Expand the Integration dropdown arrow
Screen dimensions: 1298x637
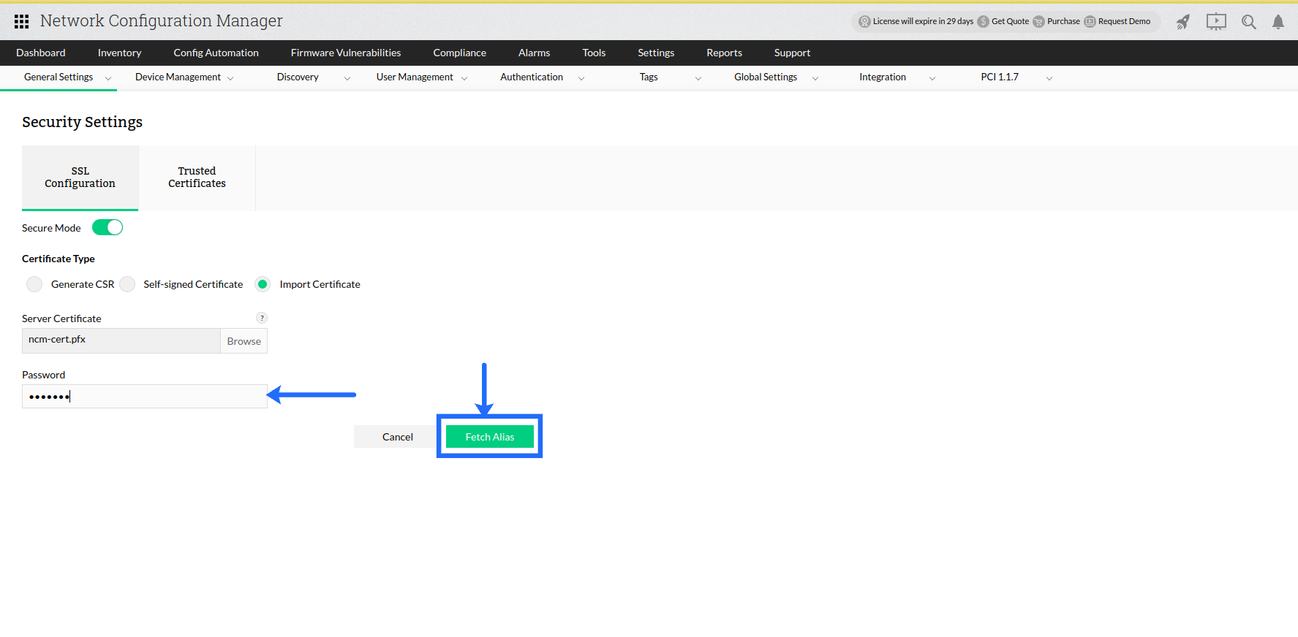pyautogui.click(x=932, y=78)
